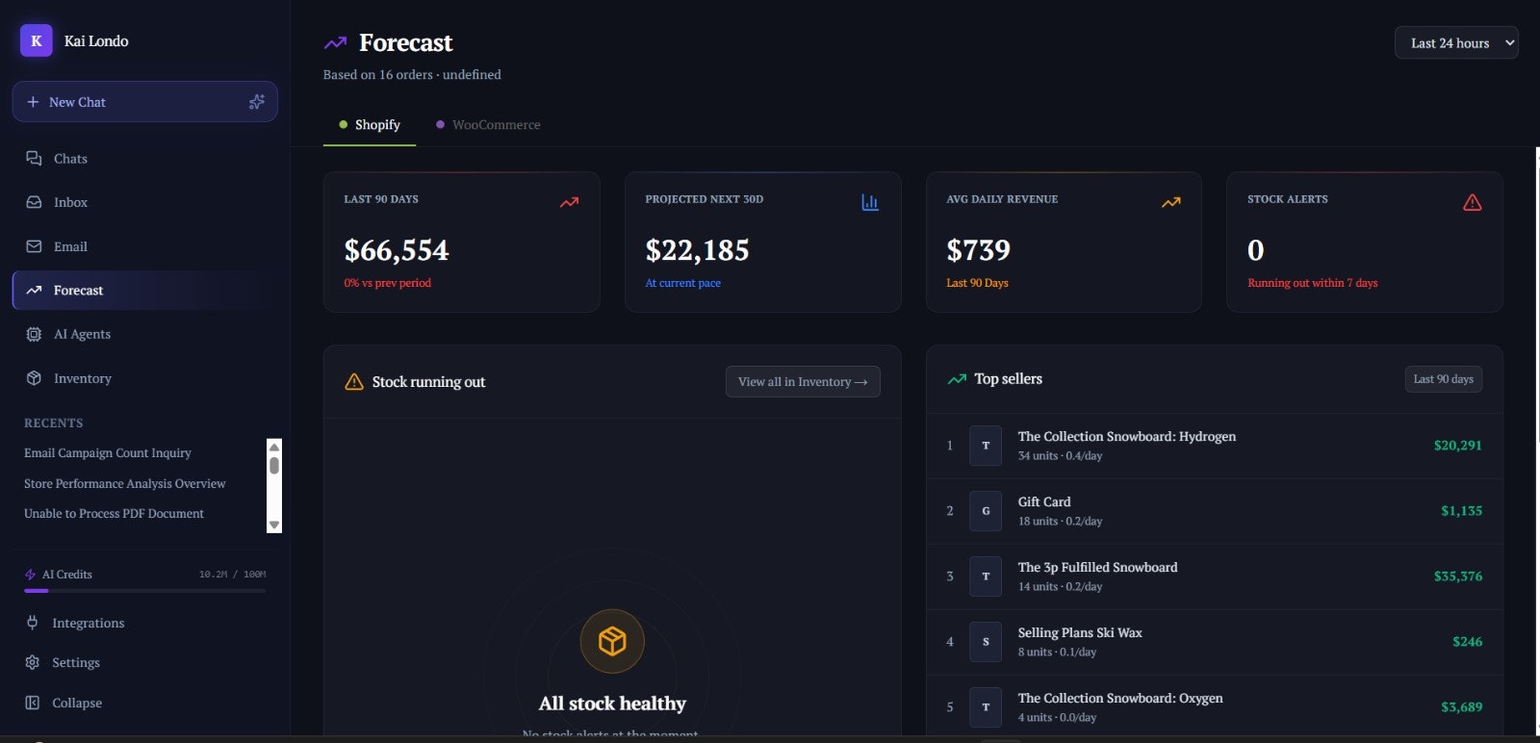Click the purple trend icon beside Forecast title
Screen dimensions: 1540x743
click(335, 42)
